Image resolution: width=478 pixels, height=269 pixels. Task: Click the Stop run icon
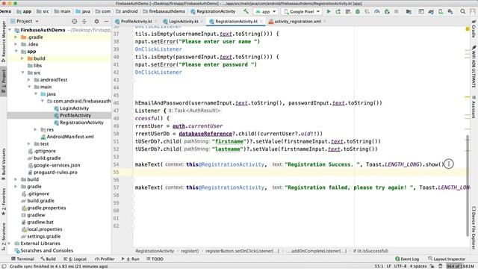(397, 12)
